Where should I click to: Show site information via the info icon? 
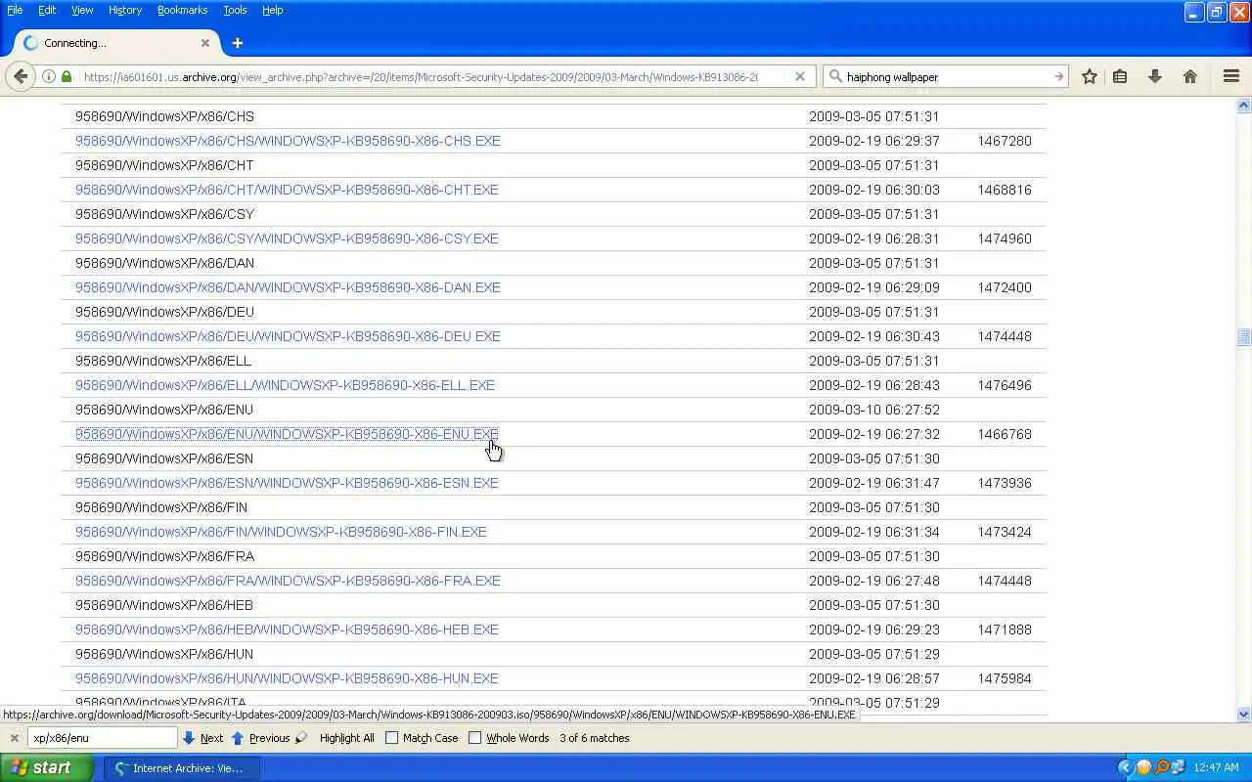(x=48, y=76)
